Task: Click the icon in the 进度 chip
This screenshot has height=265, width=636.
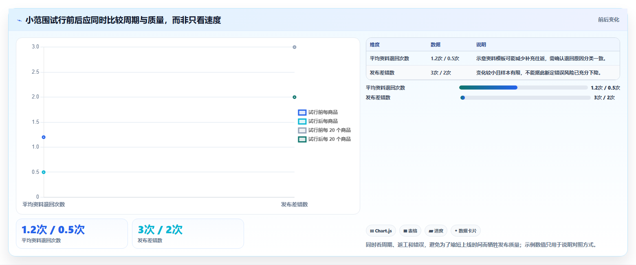Action: [x=431, y=231]
